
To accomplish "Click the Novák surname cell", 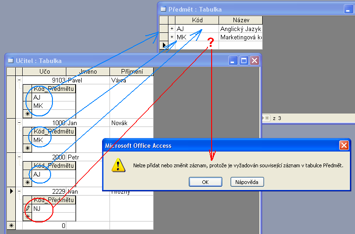I will pos(132,123).
